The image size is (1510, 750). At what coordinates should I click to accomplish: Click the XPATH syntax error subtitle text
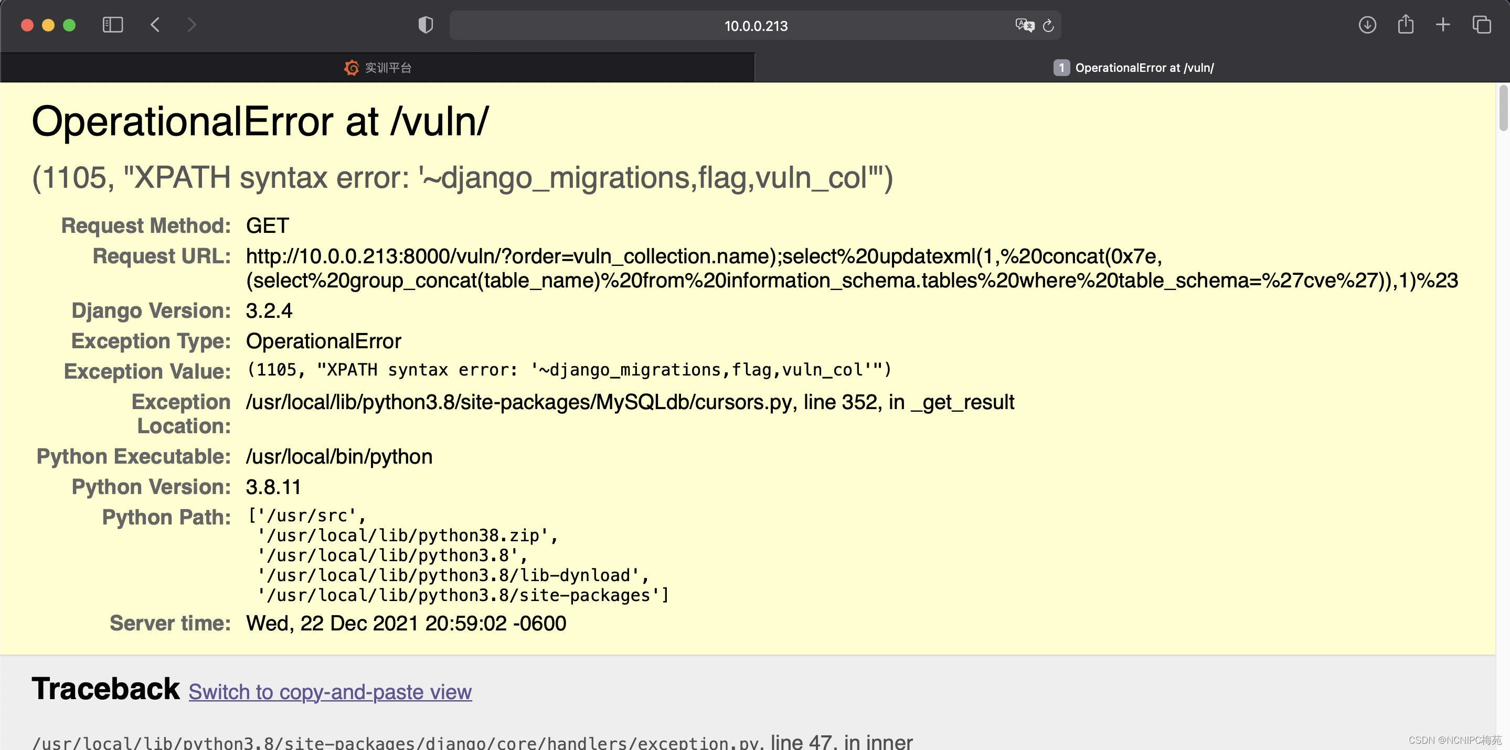point(462,178)
